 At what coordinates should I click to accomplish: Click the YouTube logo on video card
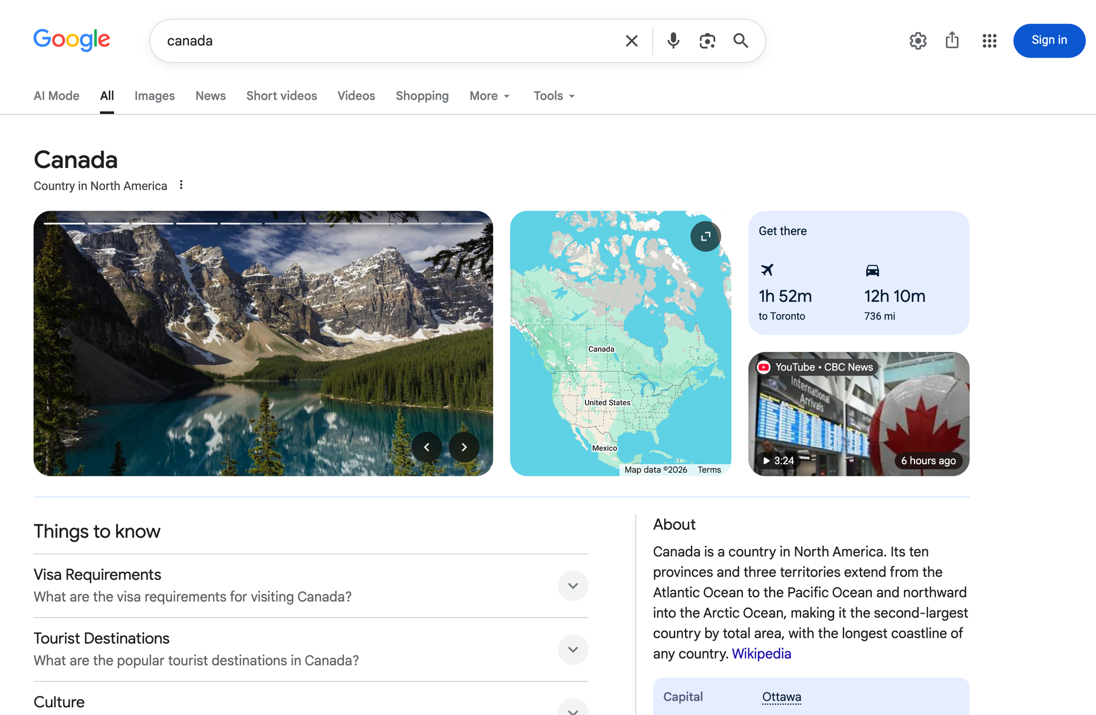[x=763, y=367]
